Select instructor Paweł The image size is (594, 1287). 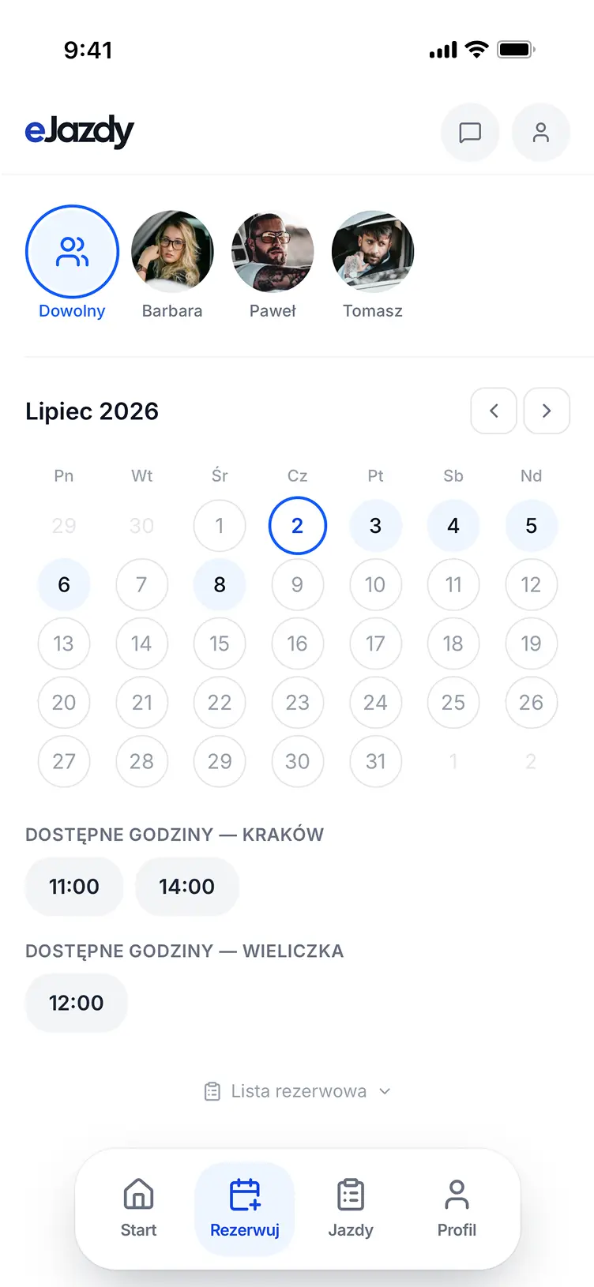click(x=273, y=265)
